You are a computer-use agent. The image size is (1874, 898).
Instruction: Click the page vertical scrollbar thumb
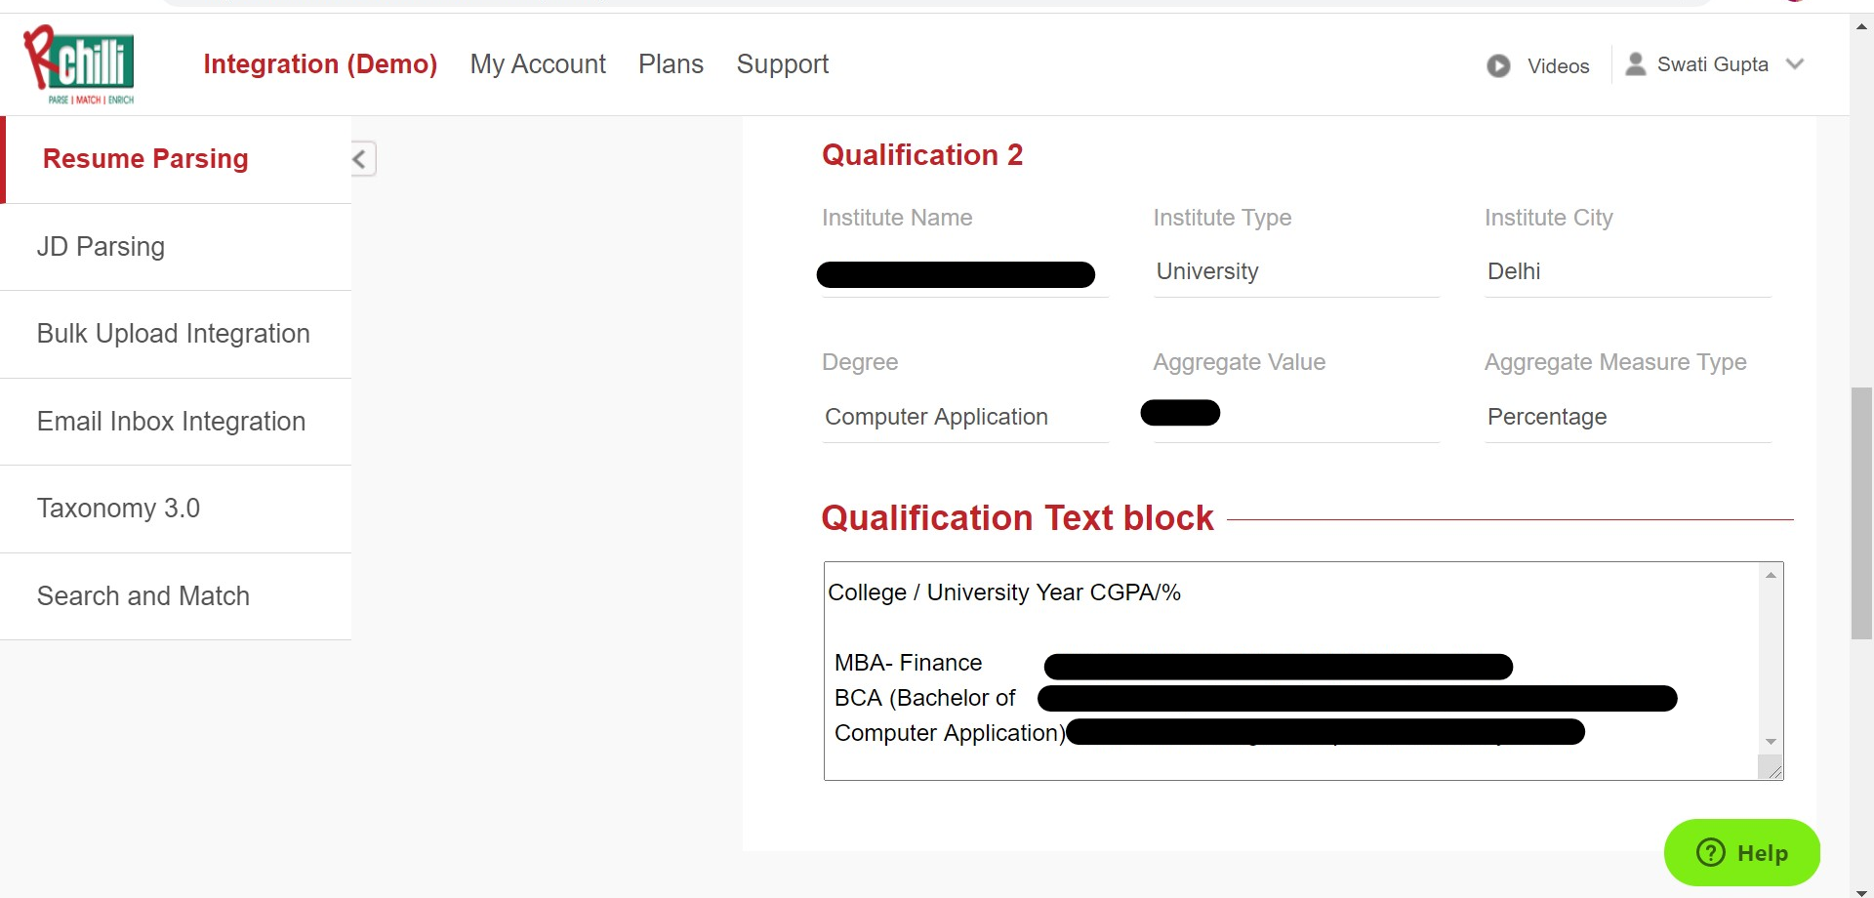[x=1861, y=513]
